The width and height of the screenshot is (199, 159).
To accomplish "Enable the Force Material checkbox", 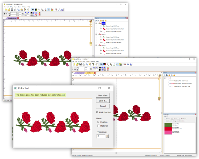I will (x=98, y=126).
